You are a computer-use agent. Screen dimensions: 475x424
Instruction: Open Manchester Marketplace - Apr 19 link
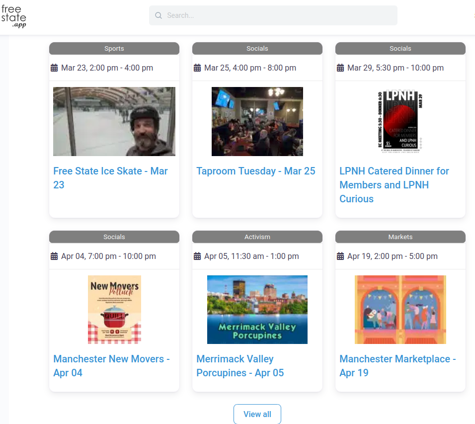click(397, 366)
